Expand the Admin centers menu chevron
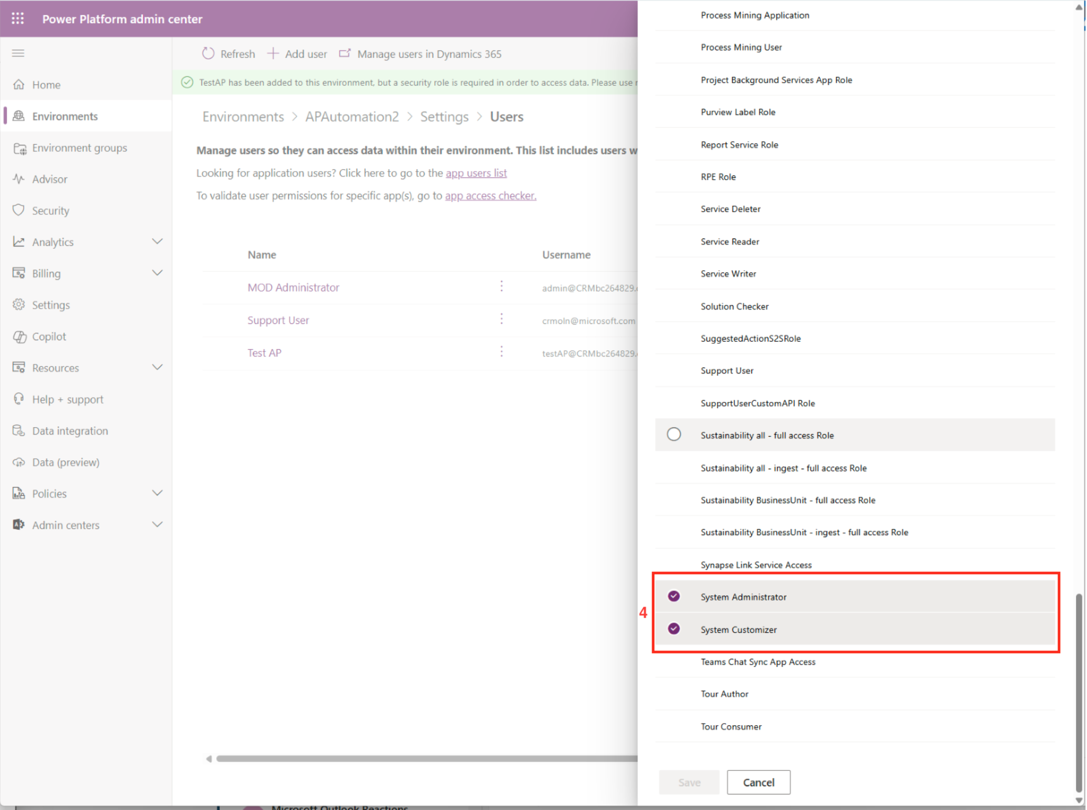The height and width of the screenshot is (810, 1087). 157,525
